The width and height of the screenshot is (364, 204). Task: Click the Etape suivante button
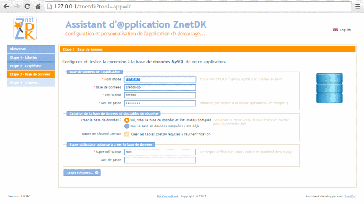82,173
